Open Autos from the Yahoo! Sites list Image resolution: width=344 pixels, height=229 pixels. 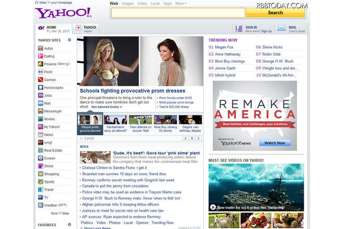[49, 48]
